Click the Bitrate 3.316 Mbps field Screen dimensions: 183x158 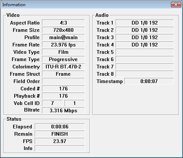pos(63,110)
